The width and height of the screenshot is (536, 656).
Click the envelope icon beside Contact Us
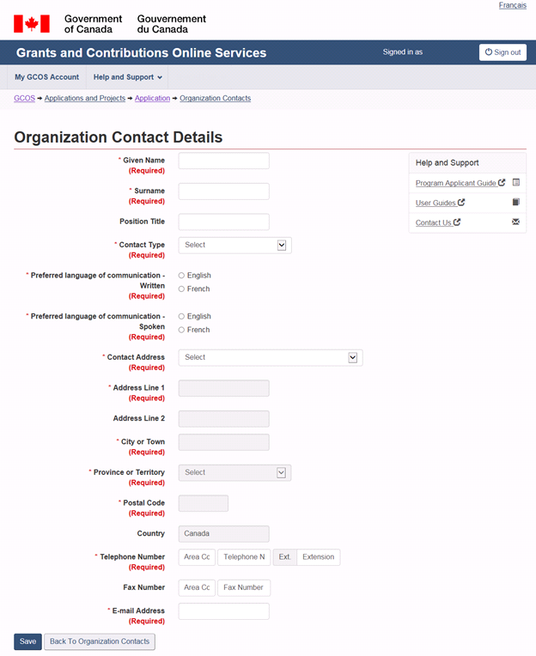coord(515,222)
